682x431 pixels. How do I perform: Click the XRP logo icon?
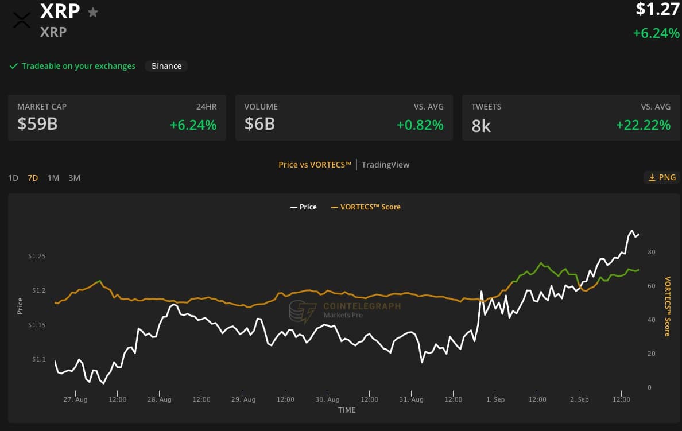pos(21,20)
